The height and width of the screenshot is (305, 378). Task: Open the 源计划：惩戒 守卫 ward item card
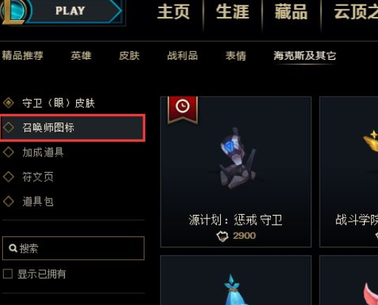[236, 172]
